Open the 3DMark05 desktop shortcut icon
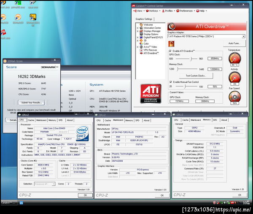The height and width of the screenshot is (214, 253). click(x=18, y=17)
